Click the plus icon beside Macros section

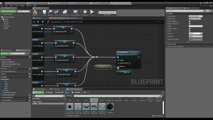(30, 74)
